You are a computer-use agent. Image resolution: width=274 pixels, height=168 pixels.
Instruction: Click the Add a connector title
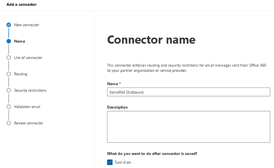pyautogui.click(x=19, y=4)
